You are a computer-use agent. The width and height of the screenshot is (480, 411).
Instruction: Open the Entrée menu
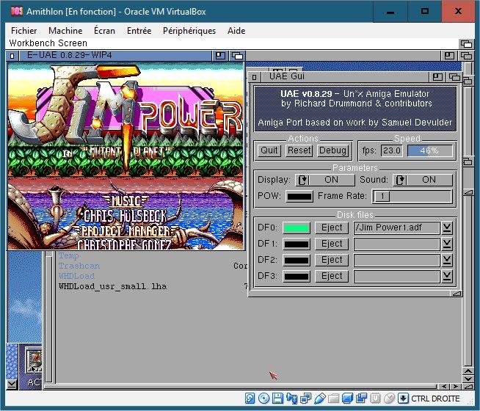(139, 31)
